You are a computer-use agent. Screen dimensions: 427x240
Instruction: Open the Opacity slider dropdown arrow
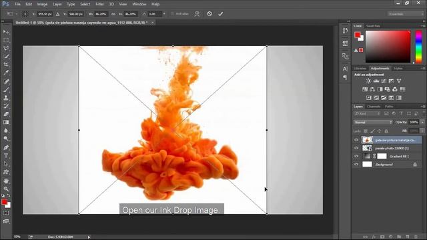tap(422, 122)
